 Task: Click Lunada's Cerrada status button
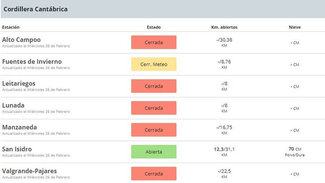click(x=154, y=108)
